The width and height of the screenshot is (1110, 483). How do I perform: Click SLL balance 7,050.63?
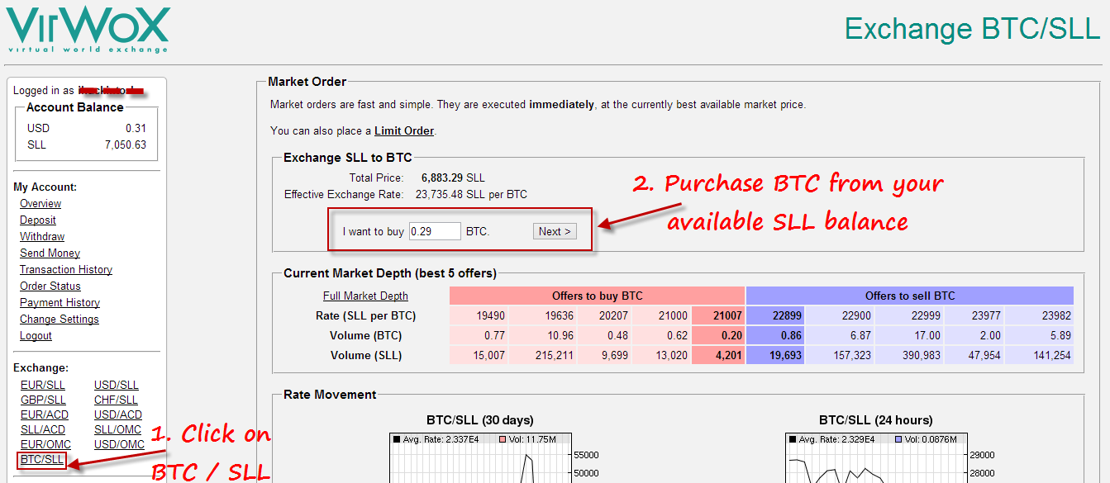tap(125, 144)
